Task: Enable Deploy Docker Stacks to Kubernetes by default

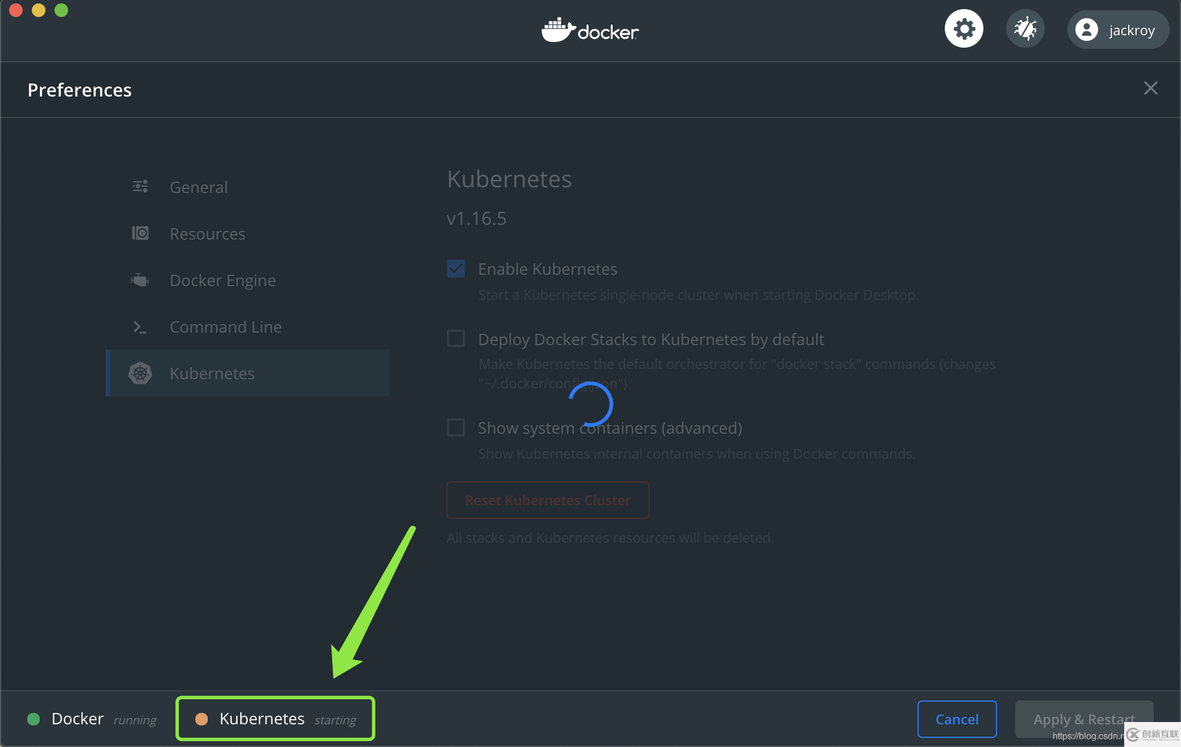Action: tap(456, 338)
